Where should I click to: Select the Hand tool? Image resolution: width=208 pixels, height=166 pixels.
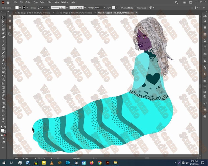[3, 119]
